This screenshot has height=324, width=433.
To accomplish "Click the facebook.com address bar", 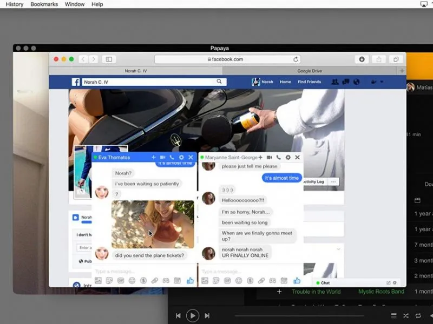I will (x=227, y=59).
